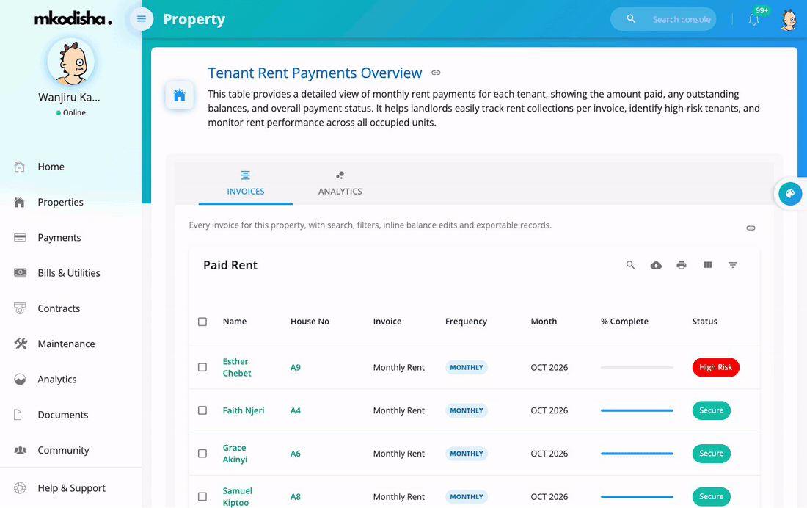The image size is (807, 508).
Task: Copy link icon beside Tenant Rent Payments Overview
Action: point(436,73)
